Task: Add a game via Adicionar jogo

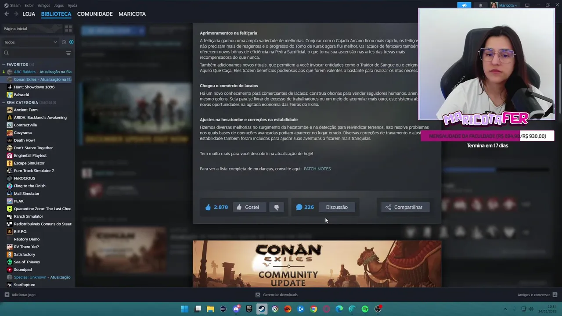Action: point(20,295)
